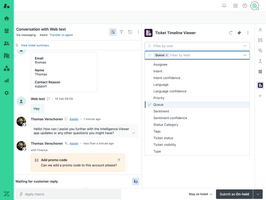Screen dimensions: 266x200
Task: Open the ticket events history icon
Action: pos(130,32)
